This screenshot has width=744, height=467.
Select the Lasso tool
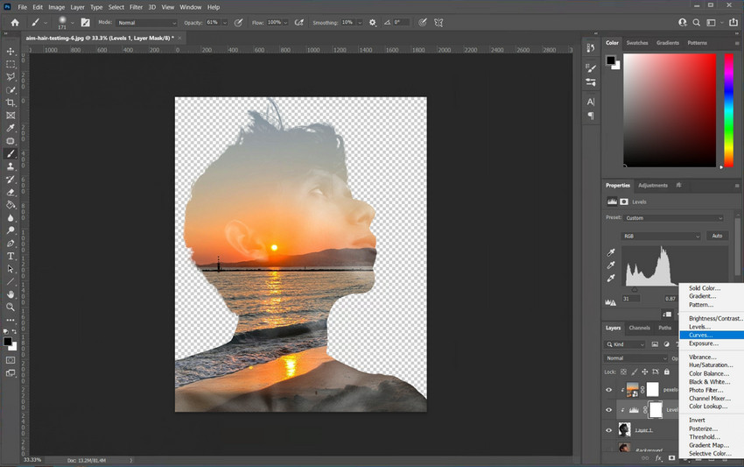coord(11,77)
